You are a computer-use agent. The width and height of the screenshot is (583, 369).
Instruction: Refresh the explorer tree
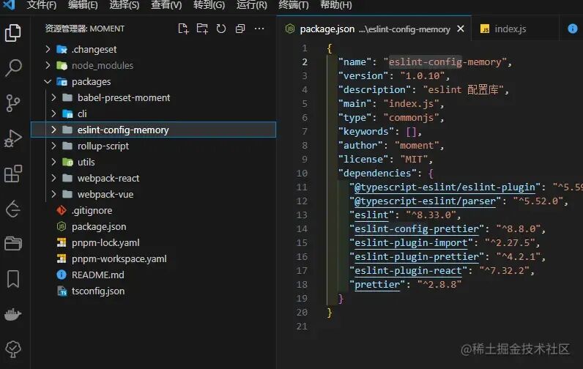tap(221, 29)
